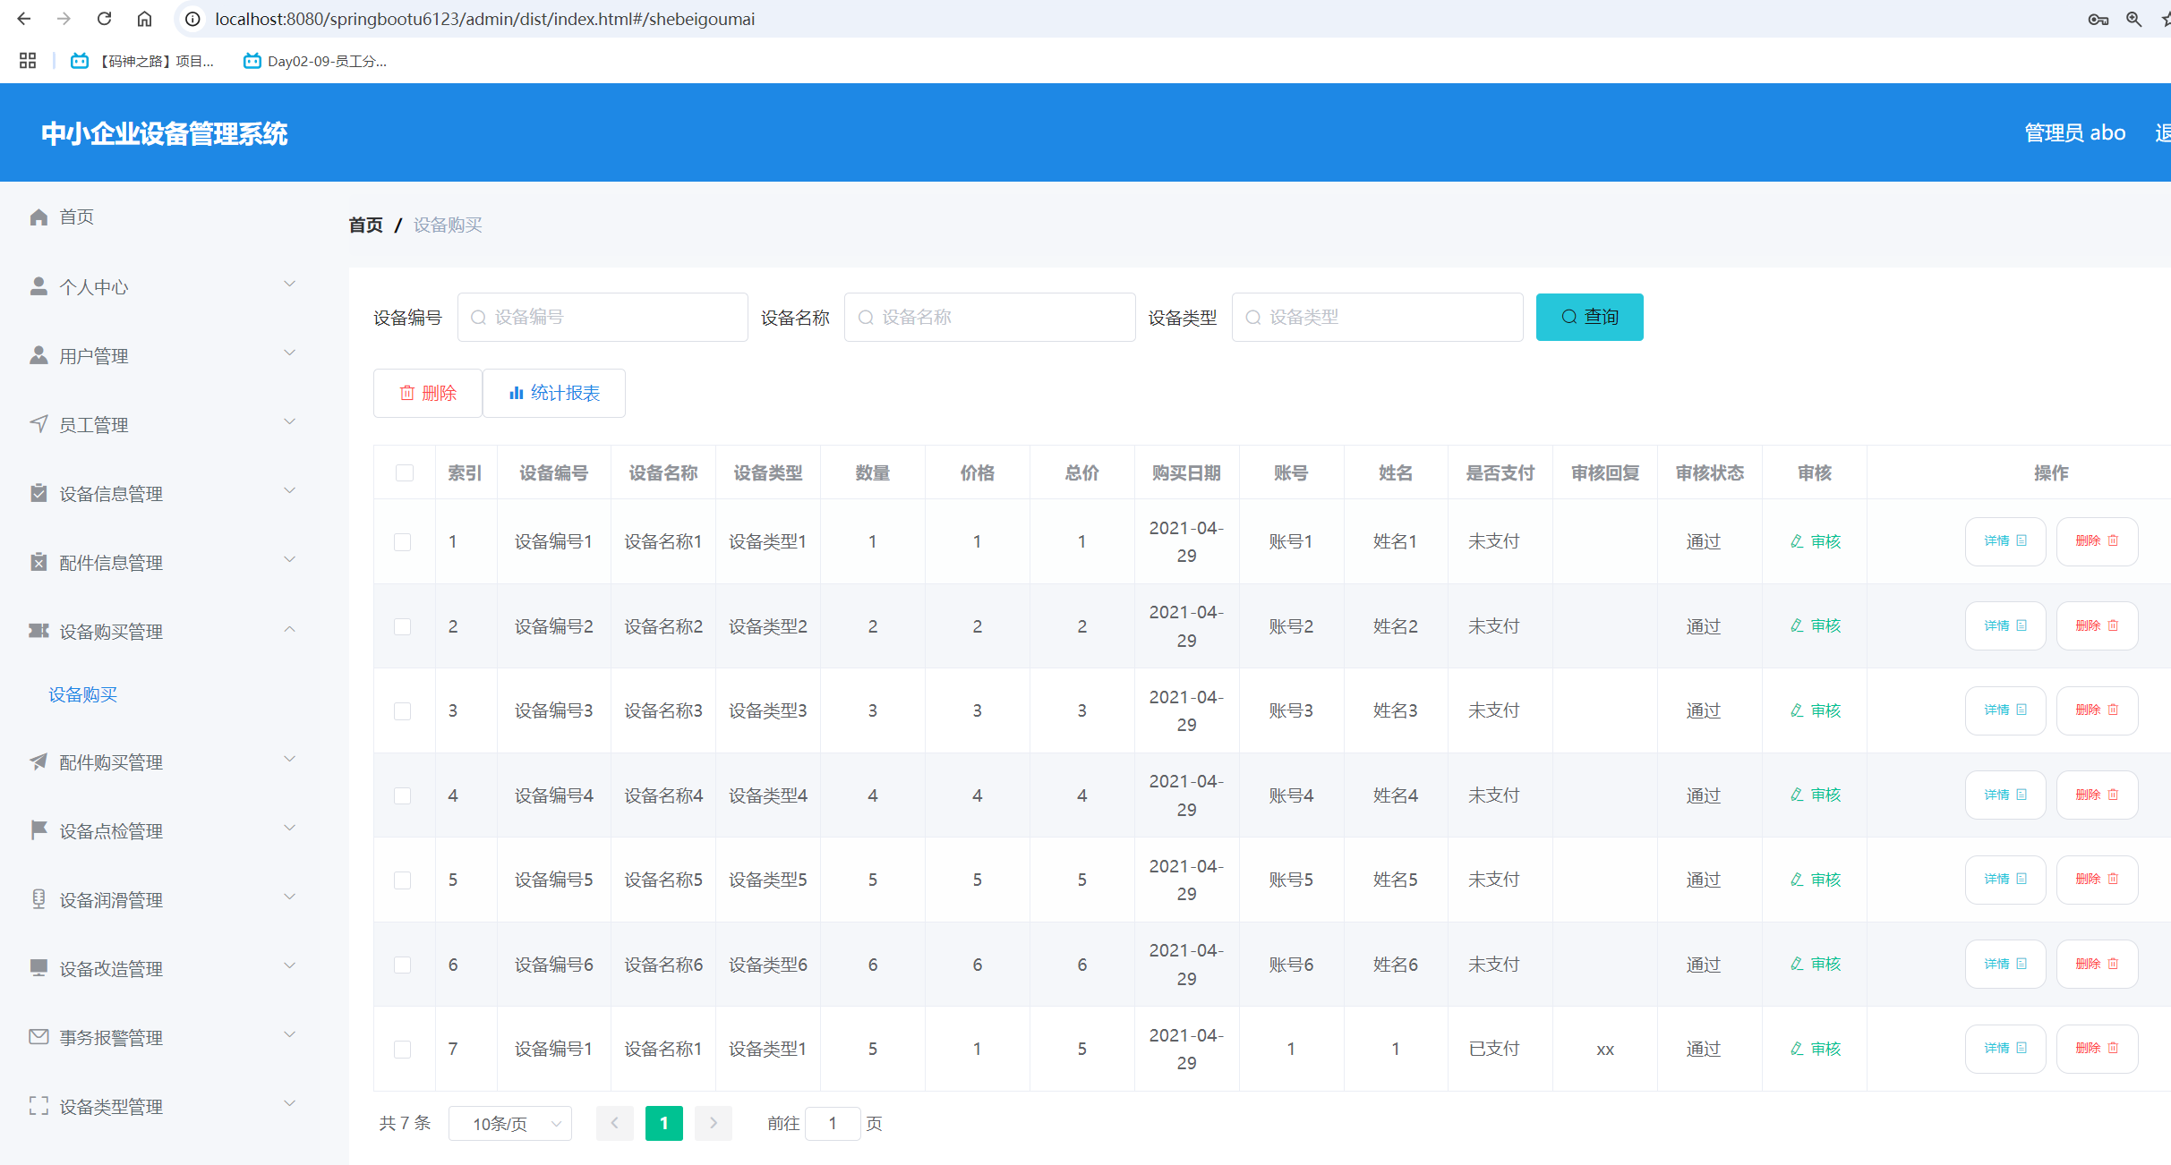2171x1165 pixels.
Task: Click the browser back arrow
Action: 24,19
